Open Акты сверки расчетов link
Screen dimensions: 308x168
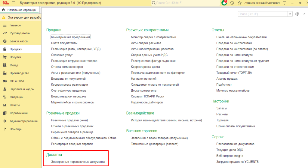pyautogui.click(x=146, y=43)
